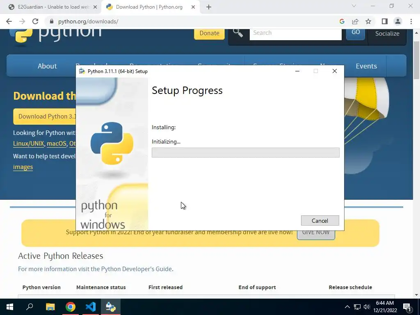Click the Donate button
Image resolution: width=420 pixels, height=315 pixels.
pyautogui.click(x=209, y=33)
